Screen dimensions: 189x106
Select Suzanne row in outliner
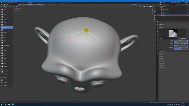coord(172,15)
